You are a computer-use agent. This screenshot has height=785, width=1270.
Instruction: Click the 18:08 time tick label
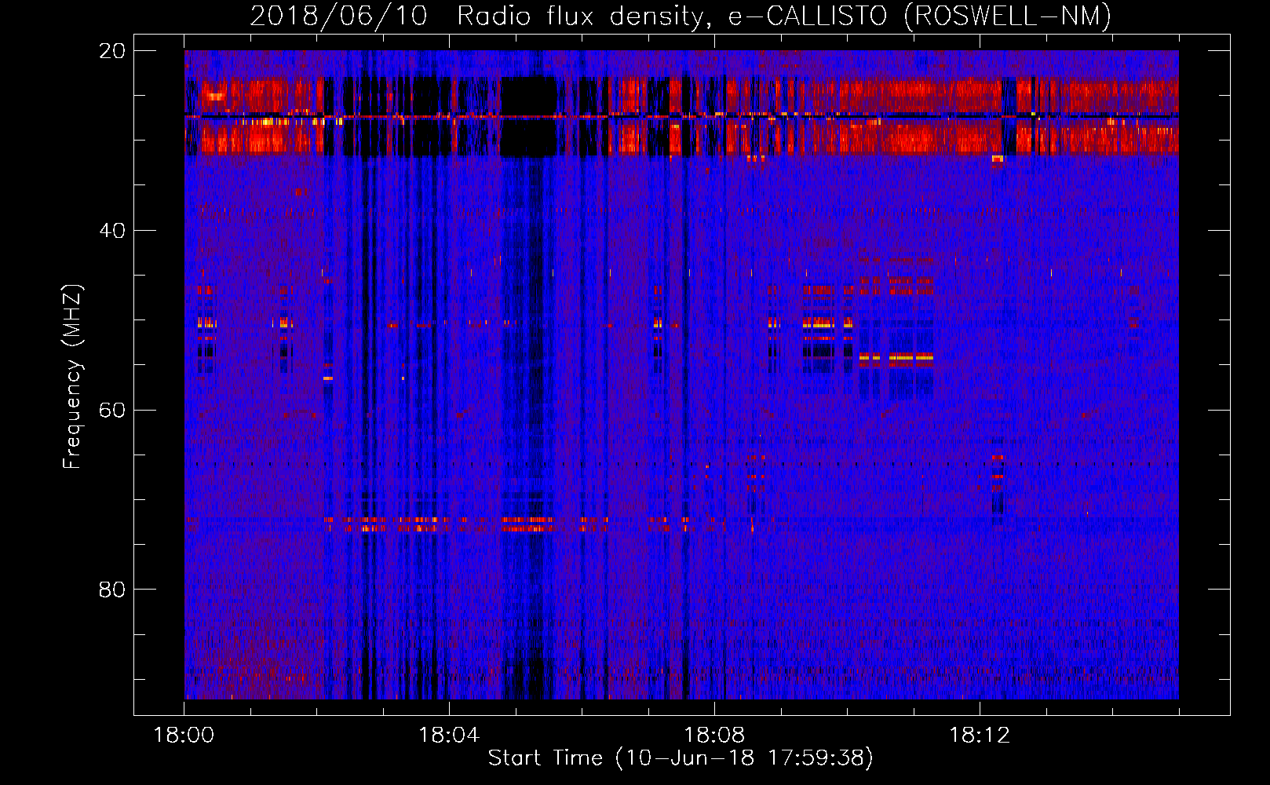(714, 735)
